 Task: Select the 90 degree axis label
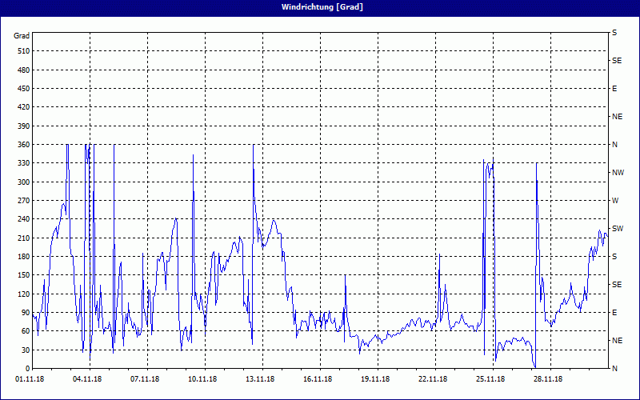(x=26, y=313)
